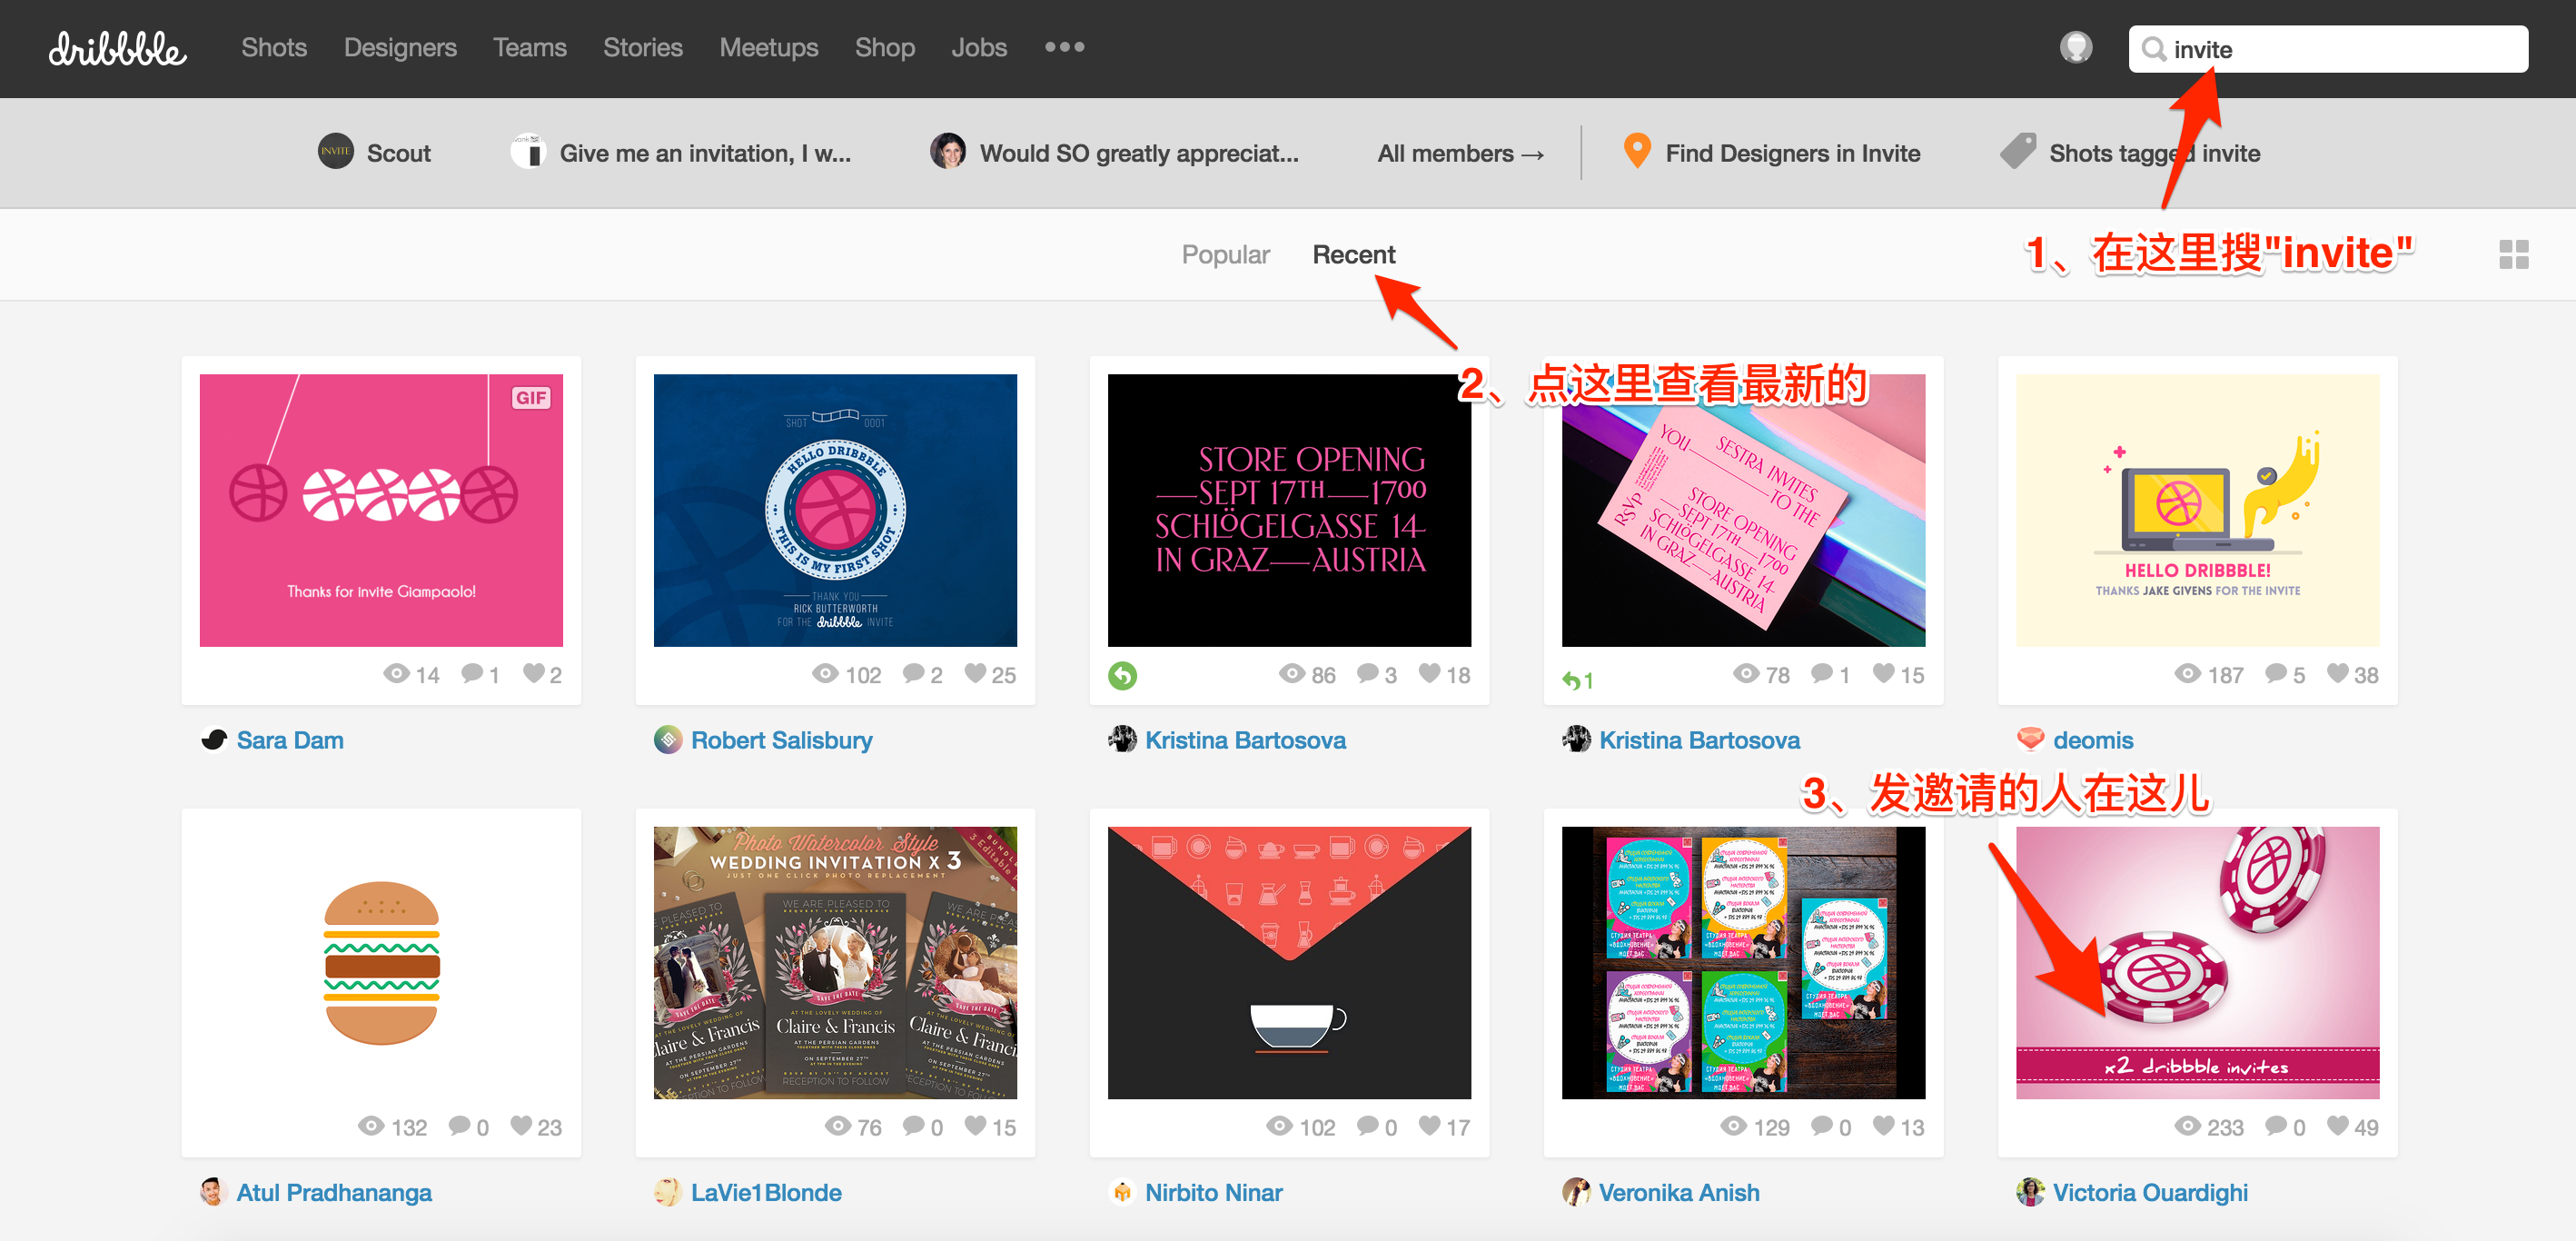2576x1241 pixels.
Task: Open Victoria Ouardighi's profile
Action: tap(2150, 1192)
